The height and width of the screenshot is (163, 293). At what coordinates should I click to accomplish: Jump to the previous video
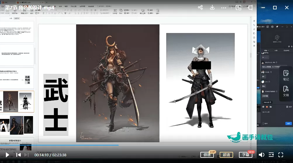18,155
